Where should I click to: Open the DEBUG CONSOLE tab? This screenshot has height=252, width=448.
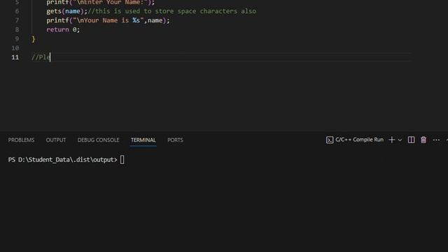[x=98, y=140]
